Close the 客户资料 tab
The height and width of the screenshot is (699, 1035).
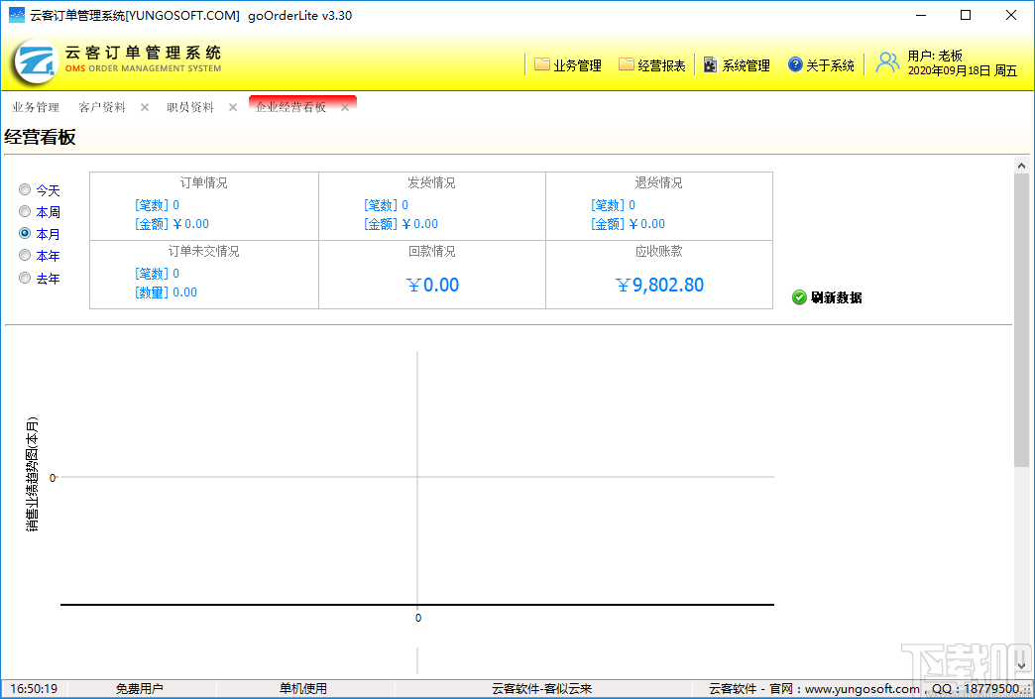145,107
